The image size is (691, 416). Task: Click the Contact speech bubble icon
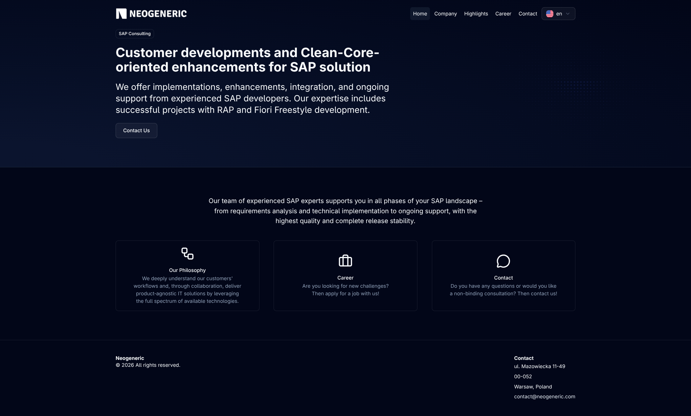tap(503, 261)
